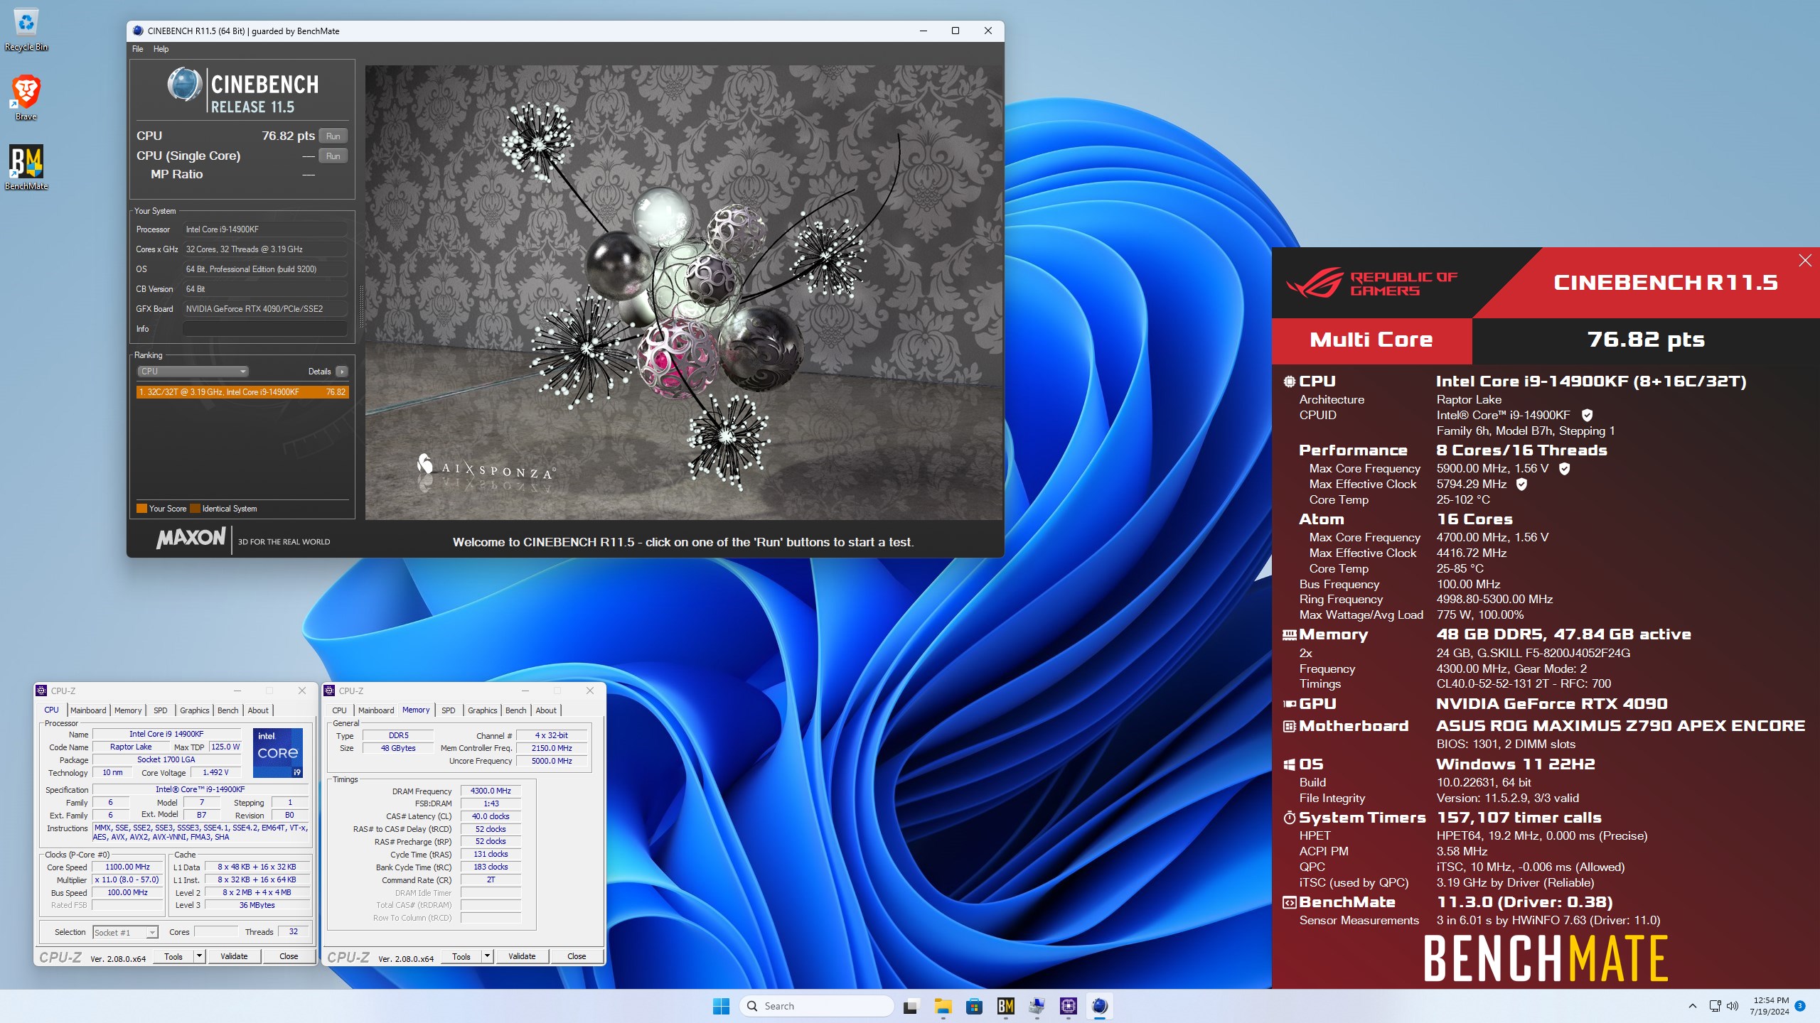This screenshot has width=1820, height=1023.
Task: Launch Brave from the desktop shortcut
Action: 26,97
